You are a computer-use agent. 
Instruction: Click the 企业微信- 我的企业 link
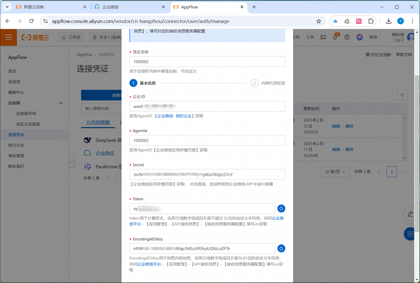tap(174, 116)
